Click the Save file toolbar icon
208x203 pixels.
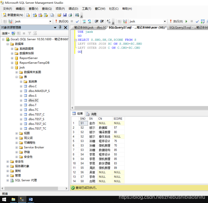(65, 15)
